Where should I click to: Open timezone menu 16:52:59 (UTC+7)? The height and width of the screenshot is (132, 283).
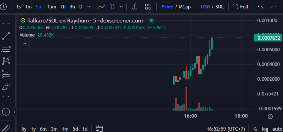coord(226,129)
